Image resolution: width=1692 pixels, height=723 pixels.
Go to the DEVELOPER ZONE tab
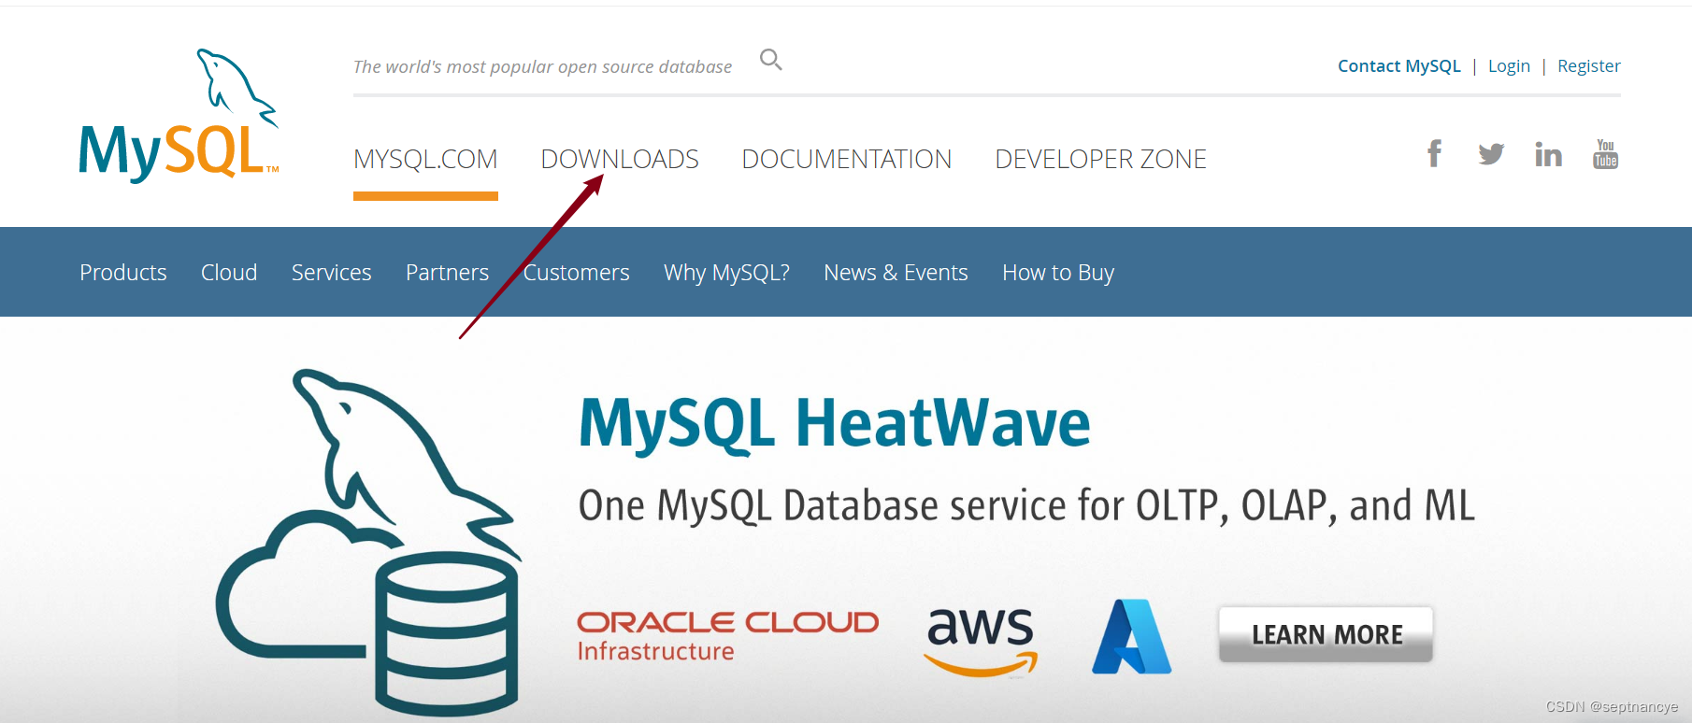pyautogui.click(x=1100, y=159)
